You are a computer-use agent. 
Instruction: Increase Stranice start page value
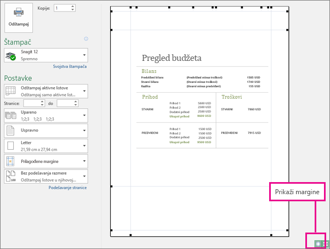42,101
